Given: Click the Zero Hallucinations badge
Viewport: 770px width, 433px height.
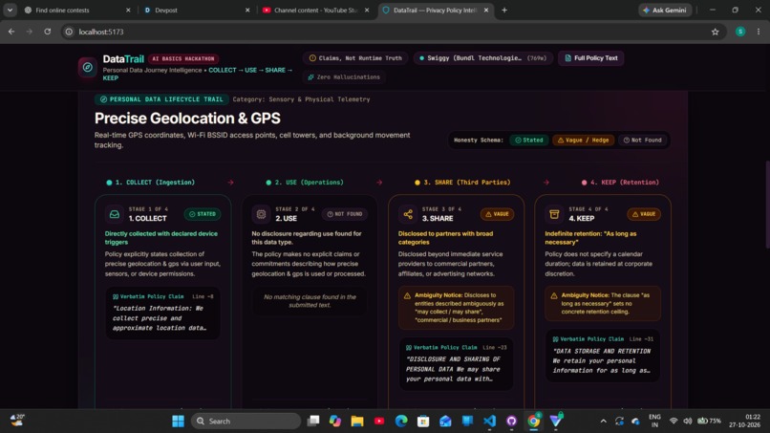Looking at the screenshot, I should click(x=344, y=77).
